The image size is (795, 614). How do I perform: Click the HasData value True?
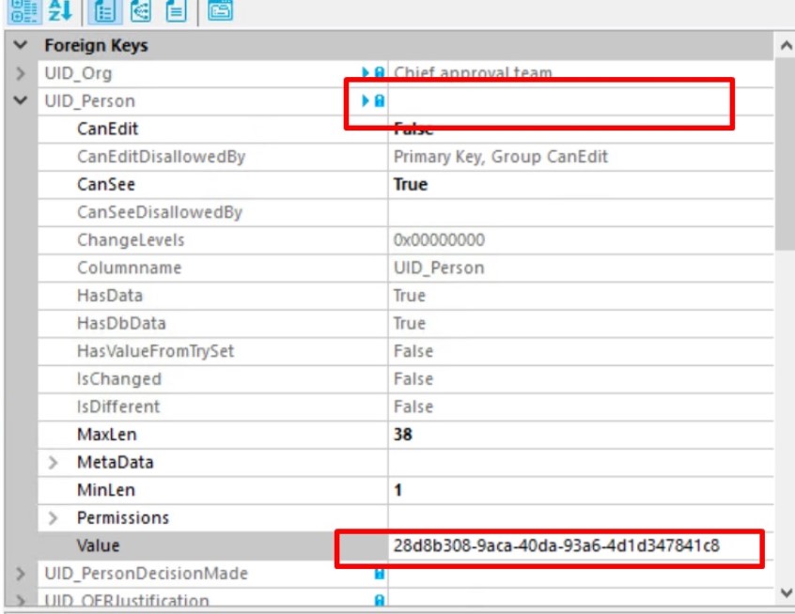[409, 296]
